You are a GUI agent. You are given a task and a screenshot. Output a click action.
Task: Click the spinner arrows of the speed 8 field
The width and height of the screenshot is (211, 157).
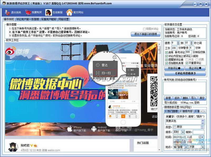pyautogui.click(x=178, y=43)
